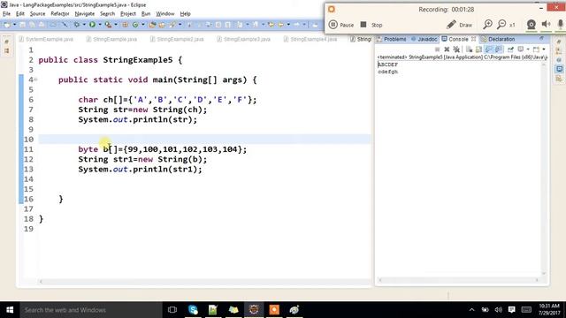Click the recorder zoom out magnifier

[501, 25]
